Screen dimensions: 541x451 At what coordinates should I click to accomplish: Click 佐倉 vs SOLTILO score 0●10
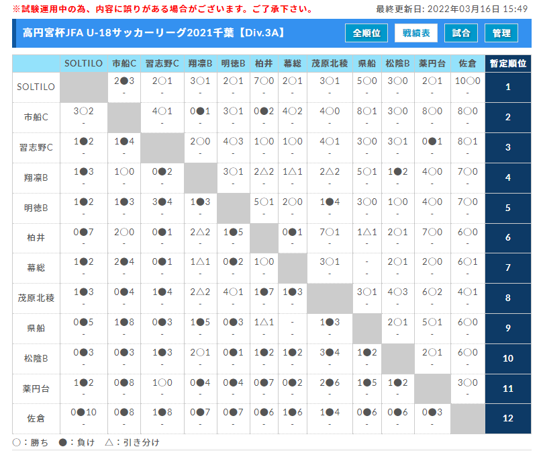(x=83, y=412)
